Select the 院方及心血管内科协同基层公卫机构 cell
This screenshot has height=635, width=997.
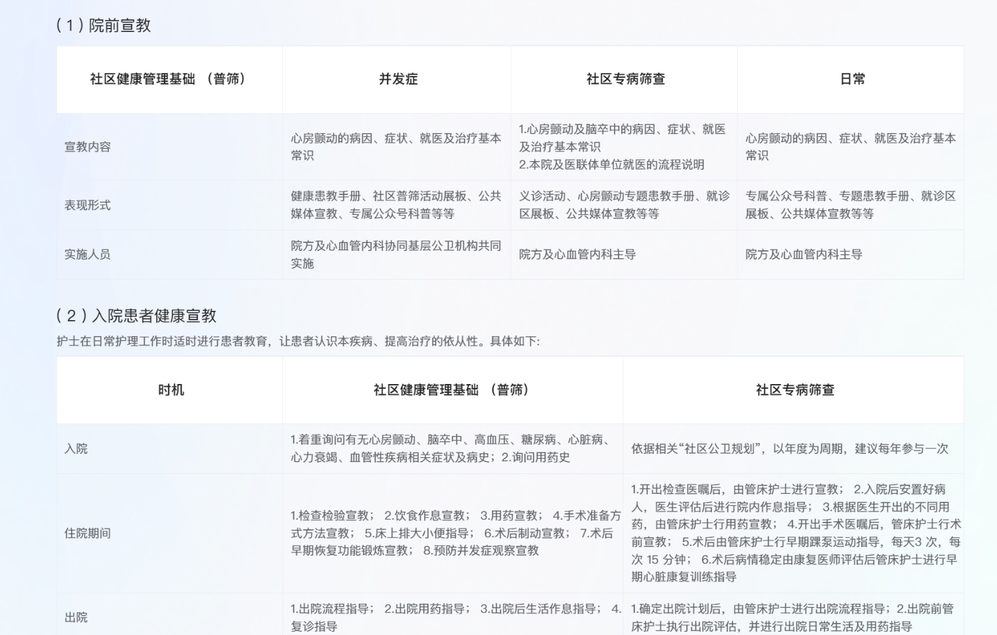click(396, 254)
